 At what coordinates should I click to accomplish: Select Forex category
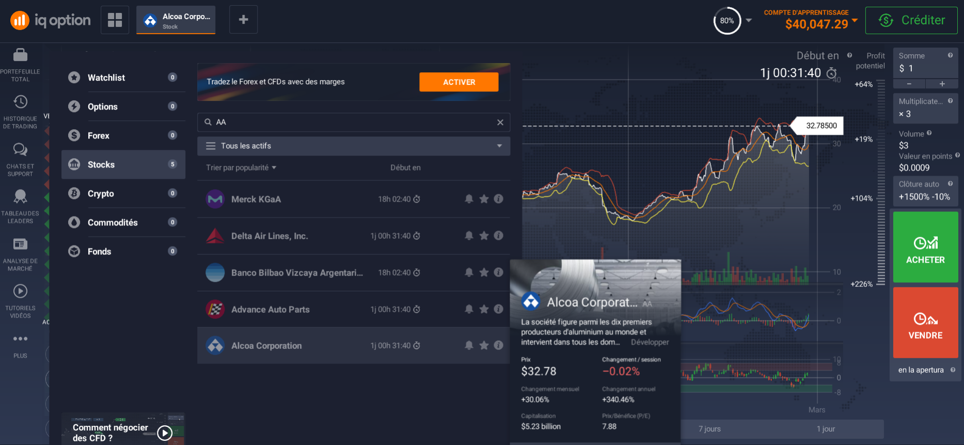[123, 135]
